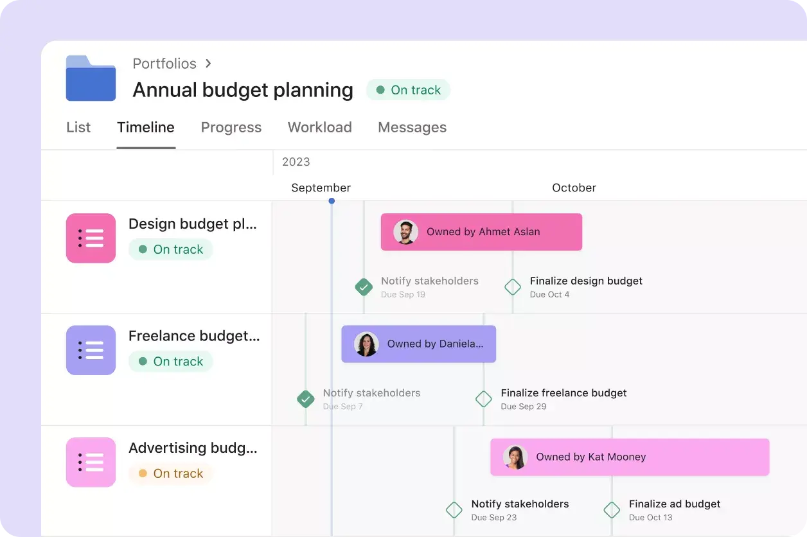Complete the Finalize freelance budget milestone

(x=483, y=399)
